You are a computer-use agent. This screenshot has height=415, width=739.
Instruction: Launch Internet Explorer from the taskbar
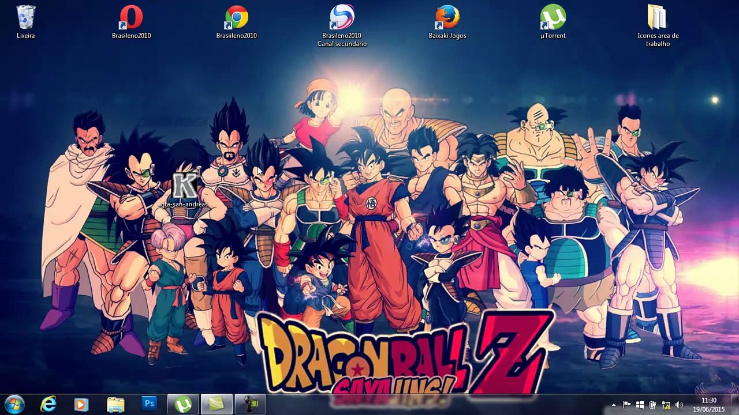[48, 404]
